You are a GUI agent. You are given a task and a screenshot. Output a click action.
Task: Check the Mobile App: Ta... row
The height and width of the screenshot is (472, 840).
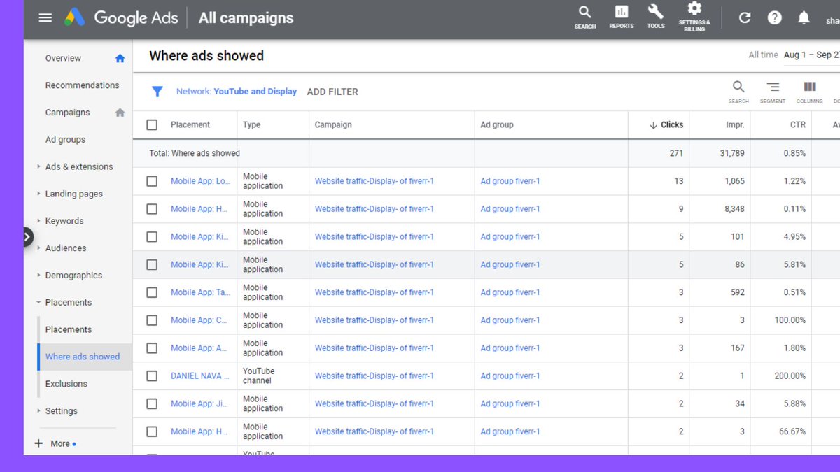152,292
